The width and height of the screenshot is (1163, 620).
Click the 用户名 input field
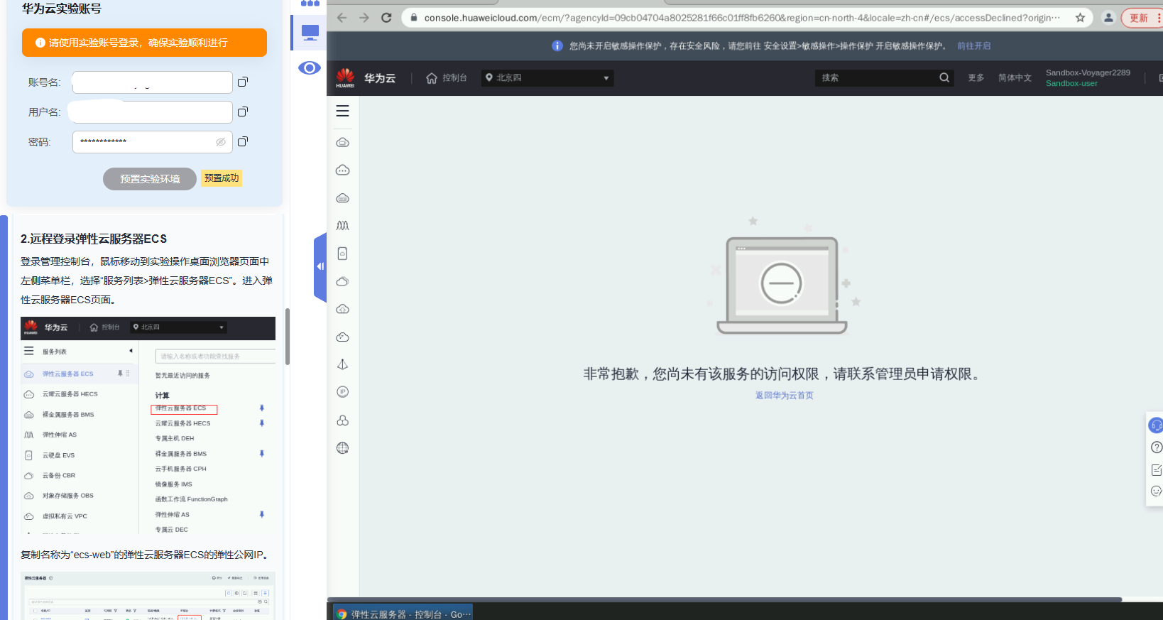[152, 112]
